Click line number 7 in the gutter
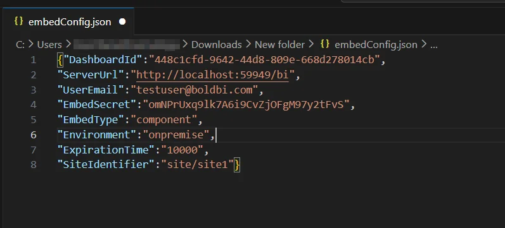505x228 pixels. click(x=34, y=150)
